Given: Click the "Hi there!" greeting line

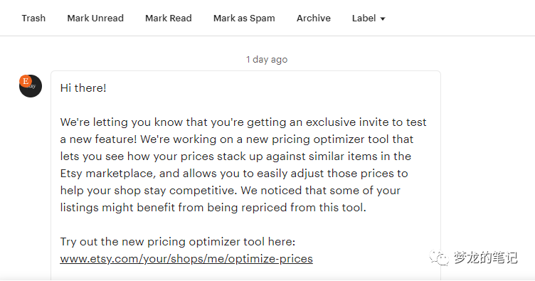Looking at the screenshot, I should pos(83,88).
